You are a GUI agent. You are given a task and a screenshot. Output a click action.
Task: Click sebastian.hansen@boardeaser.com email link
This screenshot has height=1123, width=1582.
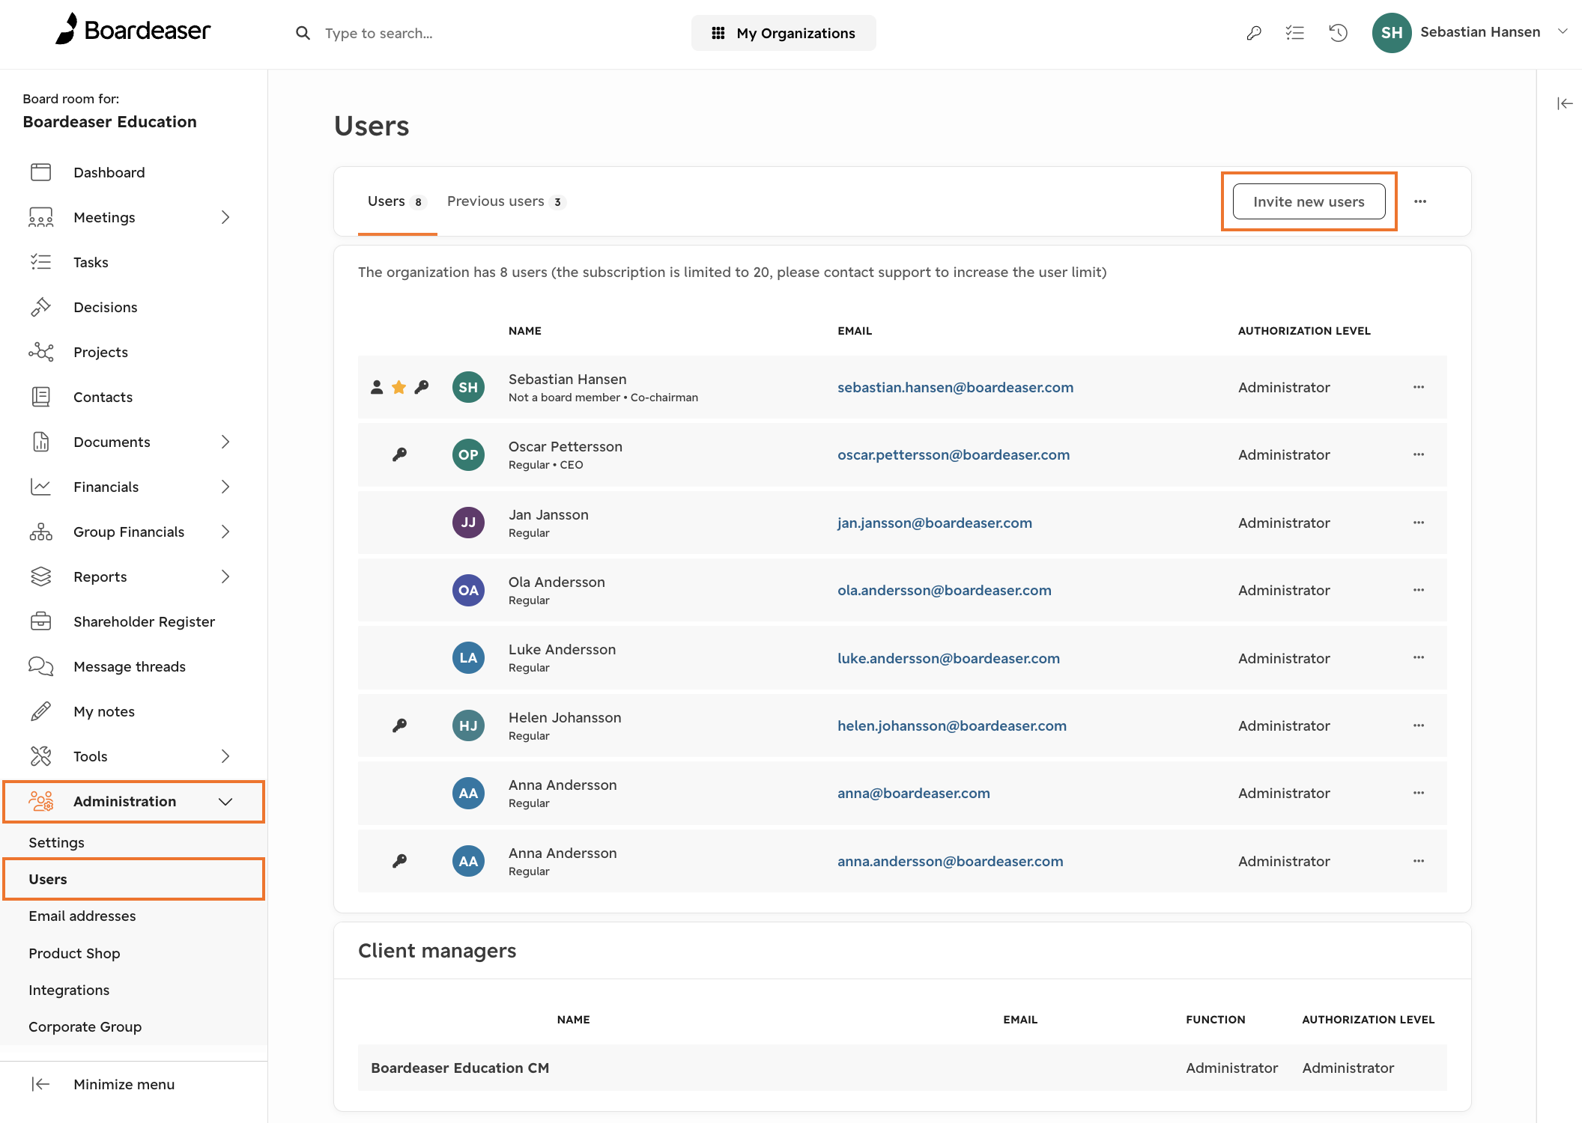pos(955,387)
